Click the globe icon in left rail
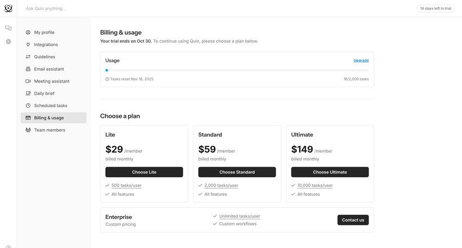The image size is (462, 248). pos(8,42)
